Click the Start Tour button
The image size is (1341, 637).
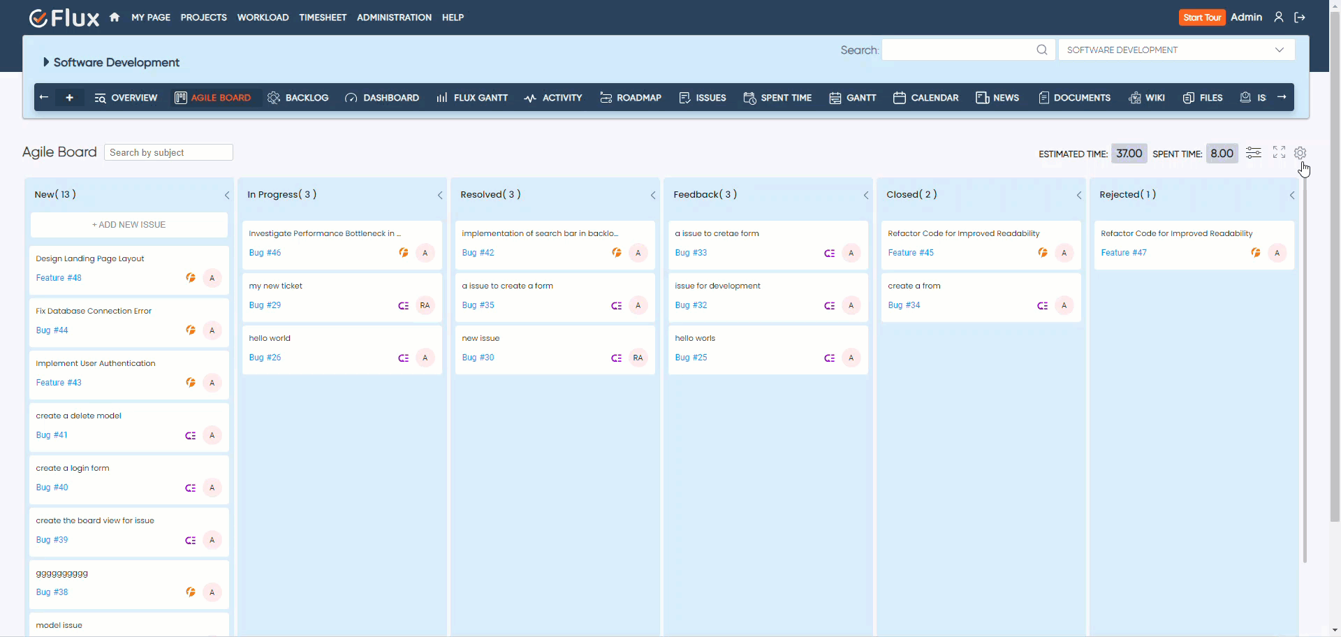coord(1201,17)
